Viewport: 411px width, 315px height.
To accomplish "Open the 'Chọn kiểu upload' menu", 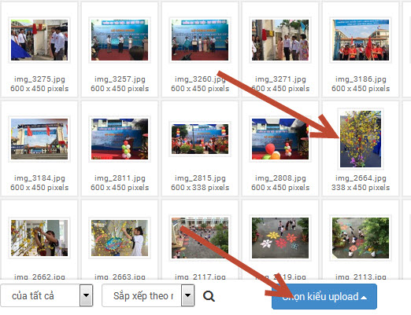I will pos(324,297).
